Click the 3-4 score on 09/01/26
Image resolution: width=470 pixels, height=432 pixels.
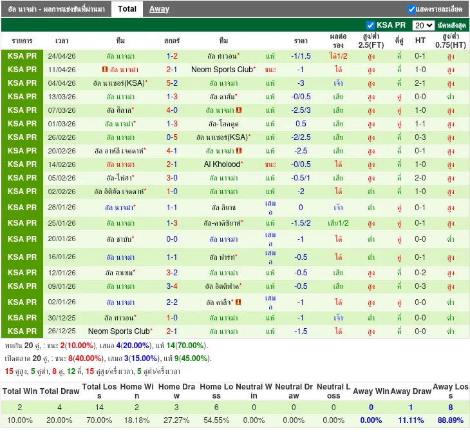tap(172, 286)
